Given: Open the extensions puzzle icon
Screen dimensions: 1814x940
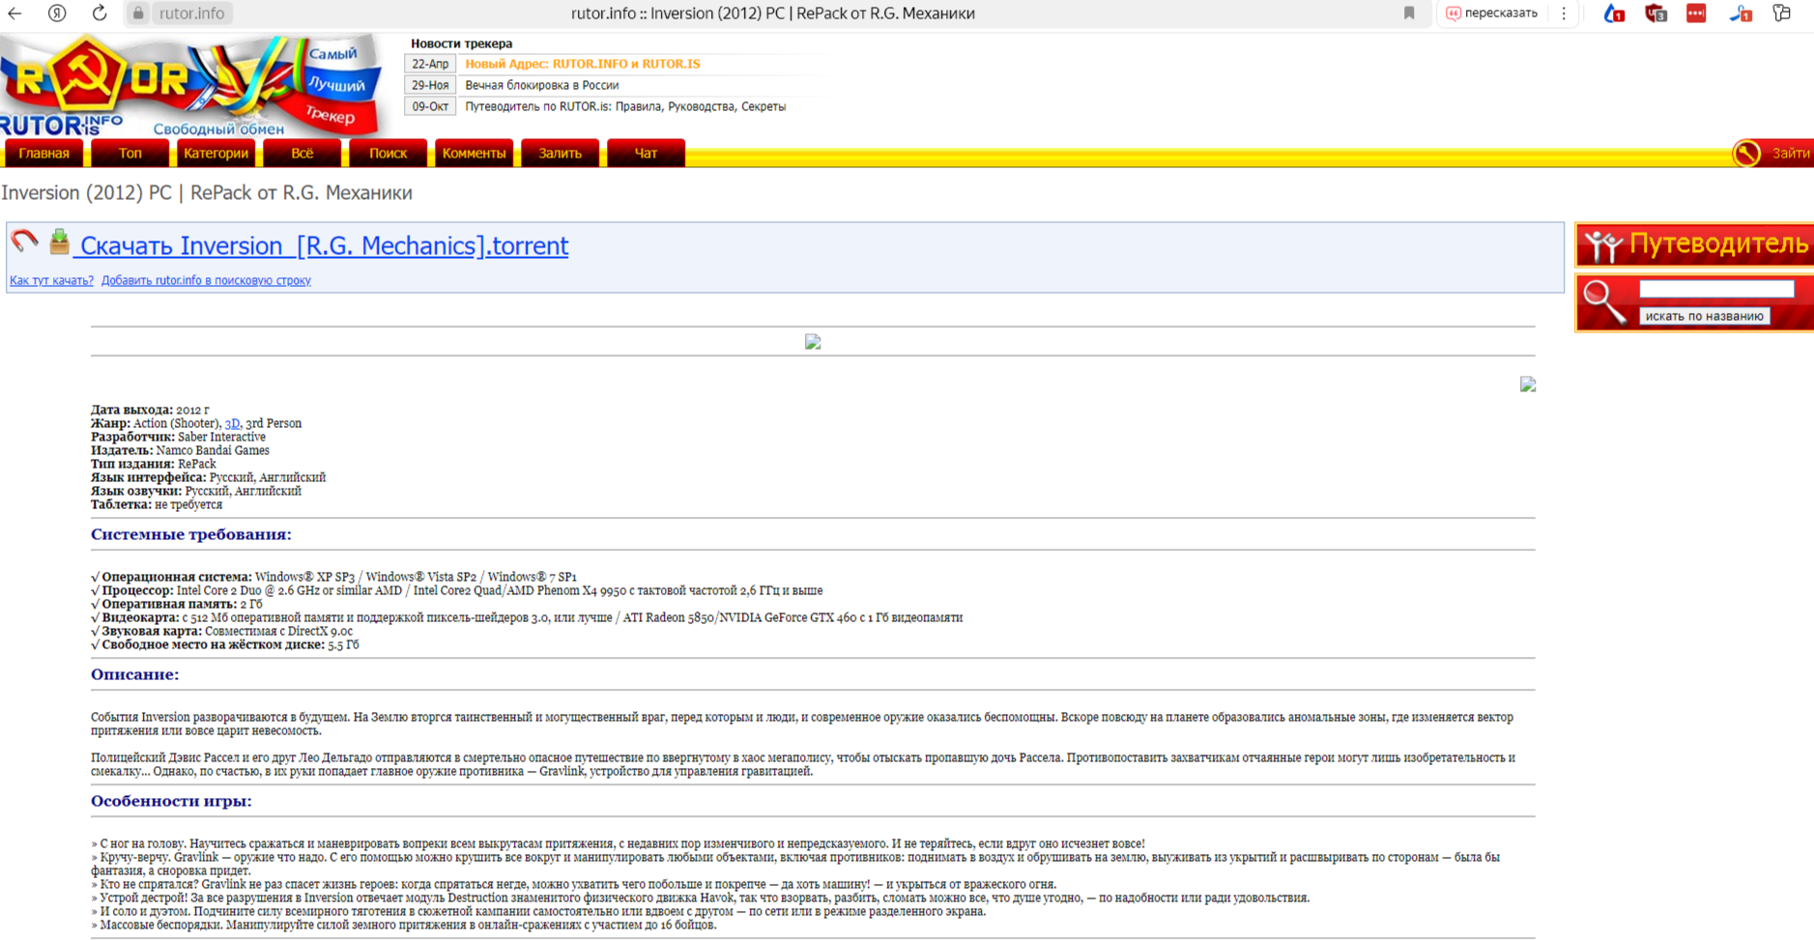Looking at the screenshot, I should pyautogui.click(x=1782, y=14).
